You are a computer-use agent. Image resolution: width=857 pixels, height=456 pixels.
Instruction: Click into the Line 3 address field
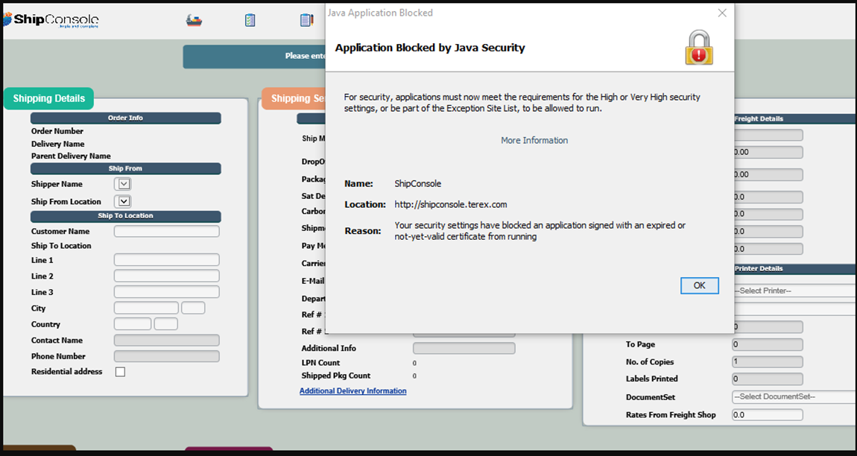point(167,291)
